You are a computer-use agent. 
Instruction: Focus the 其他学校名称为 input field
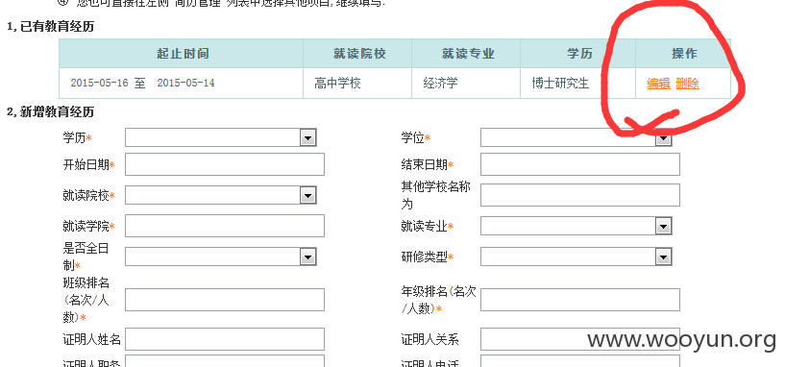tap(580, 195)
